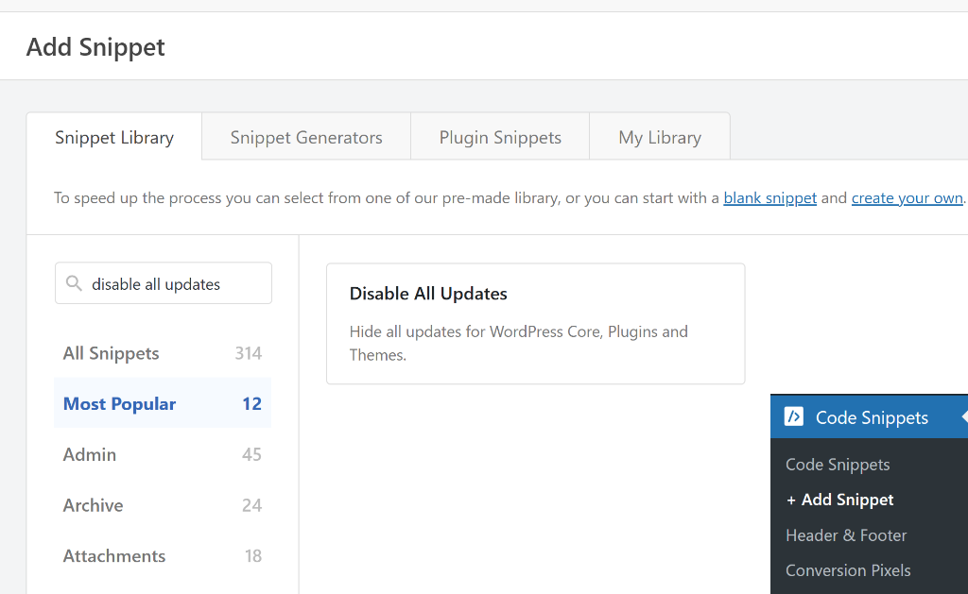The height and width of the screenshot is (594, 968).
Task: Click the search magnifier icon
Action: point(74,282)
